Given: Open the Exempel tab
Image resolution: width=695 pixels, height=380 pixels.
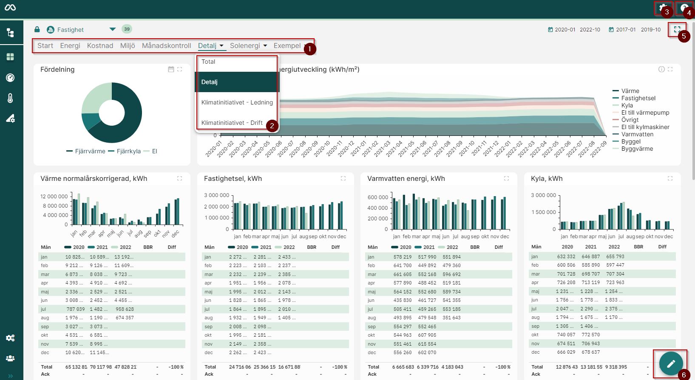Looking at the screenshot, I should [287, 45].
